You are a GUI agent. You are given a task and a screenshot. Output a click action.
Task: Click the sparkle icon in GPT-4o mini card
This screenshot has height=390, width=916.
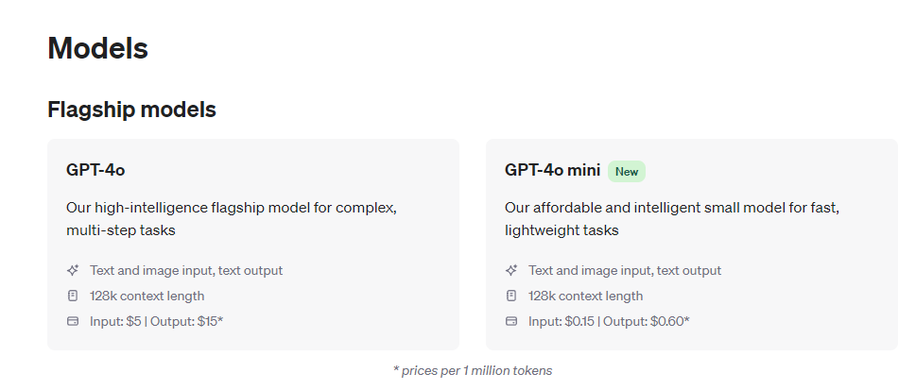click(x=511, y=270)
